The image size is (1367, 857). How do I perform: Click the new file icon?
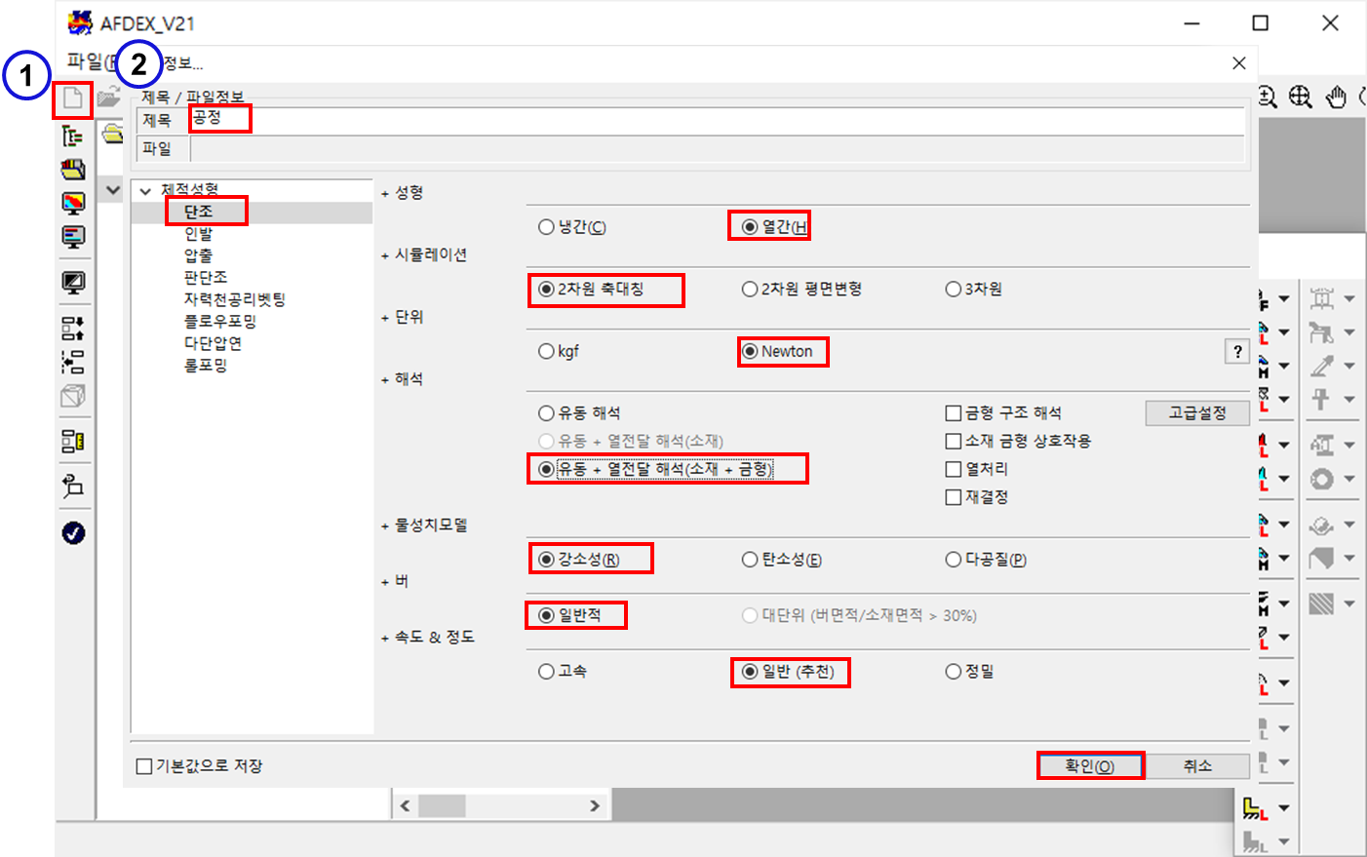coord(73,98)
